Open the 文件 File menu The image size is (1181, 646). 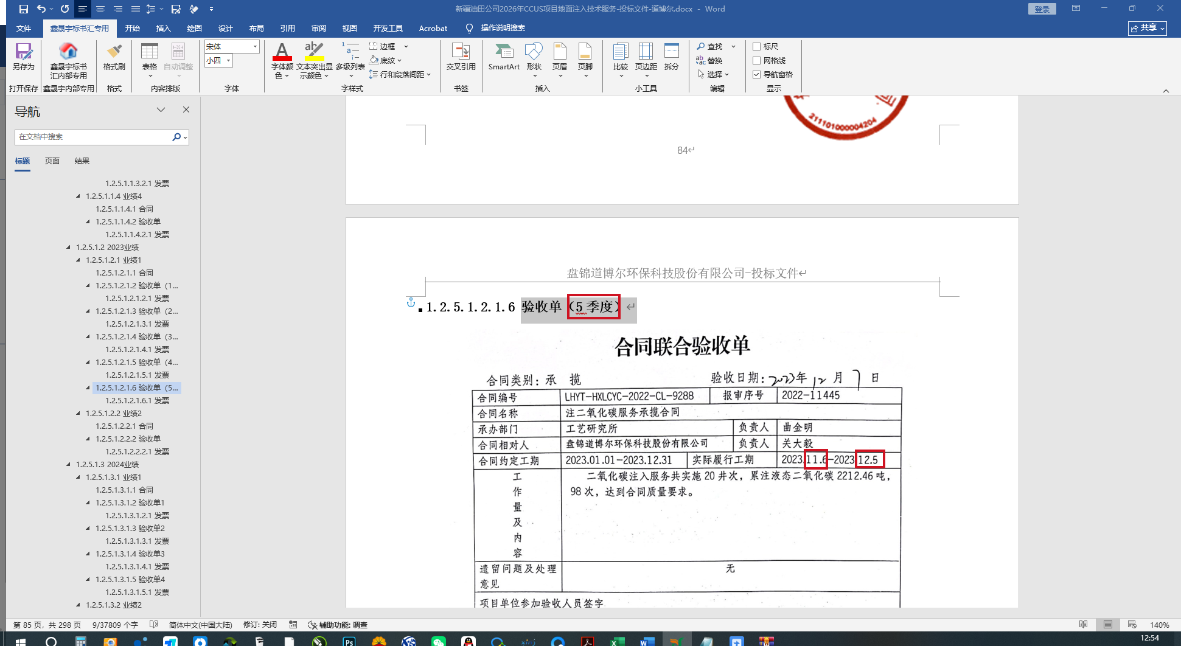pyautogui.click(x=24, y=28)
